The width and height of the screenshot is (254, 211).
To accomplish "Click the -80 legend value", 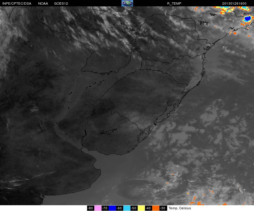I will click(90, 208).
